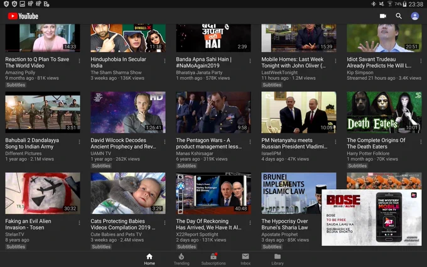Switch to the Trending tab
427x267 pixels.
click(181, 259)
